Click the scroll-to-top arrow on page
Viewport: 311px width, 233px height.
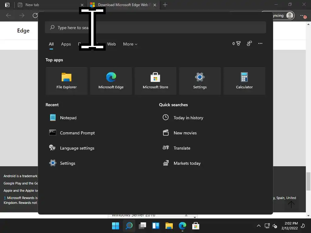pos(291,204)
